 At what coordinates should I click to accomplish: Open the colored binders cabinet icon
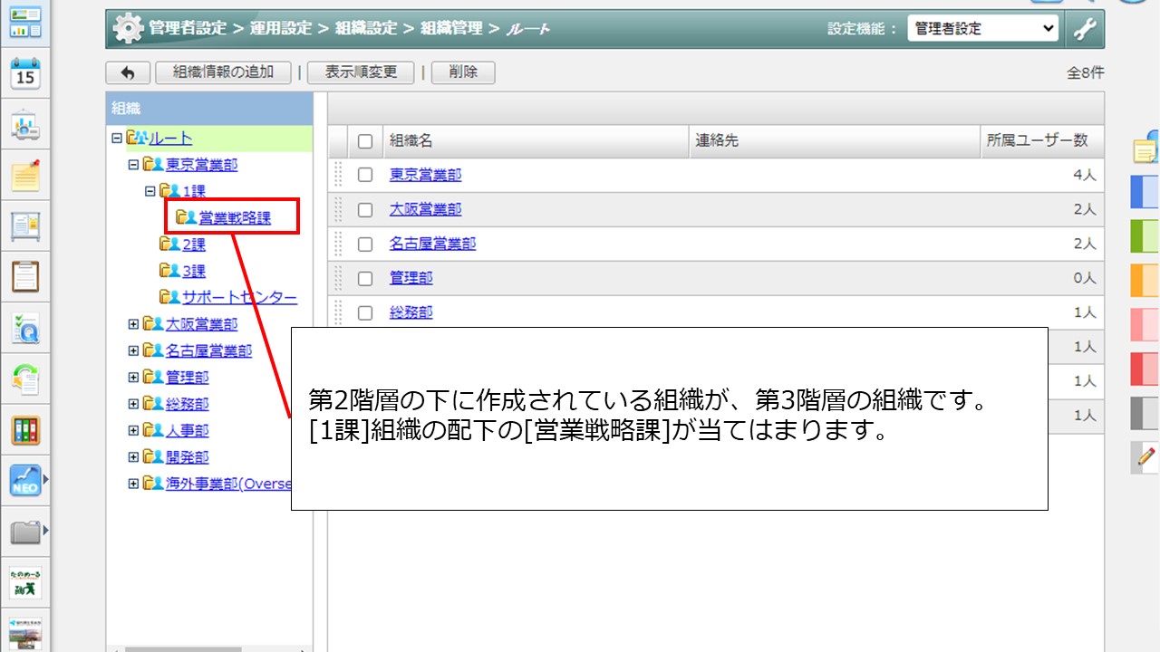click(25, 430)
